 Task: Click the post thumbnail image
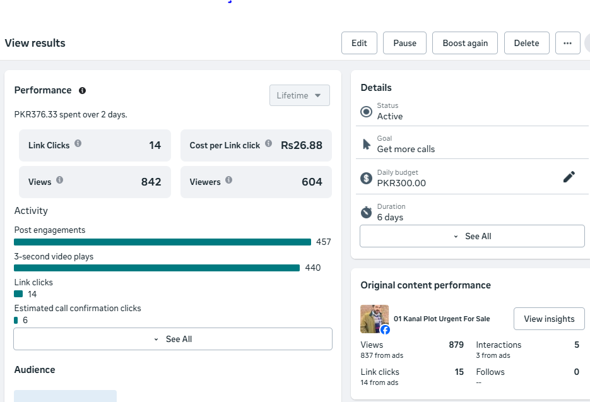tap(374, 319)
